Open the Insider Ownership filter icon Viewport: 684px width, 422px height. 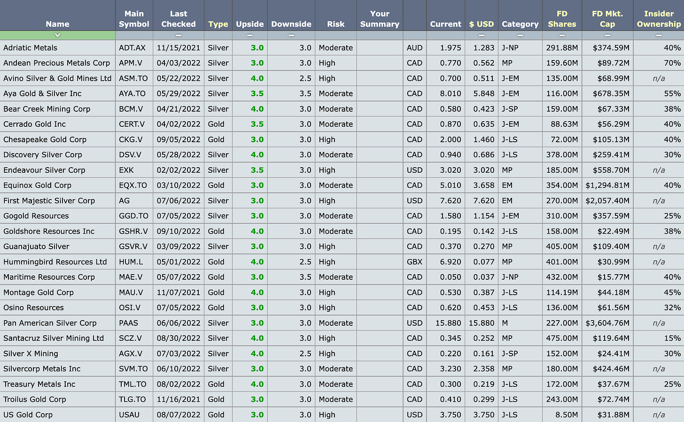pyautogui.click(x=659, y=35)
